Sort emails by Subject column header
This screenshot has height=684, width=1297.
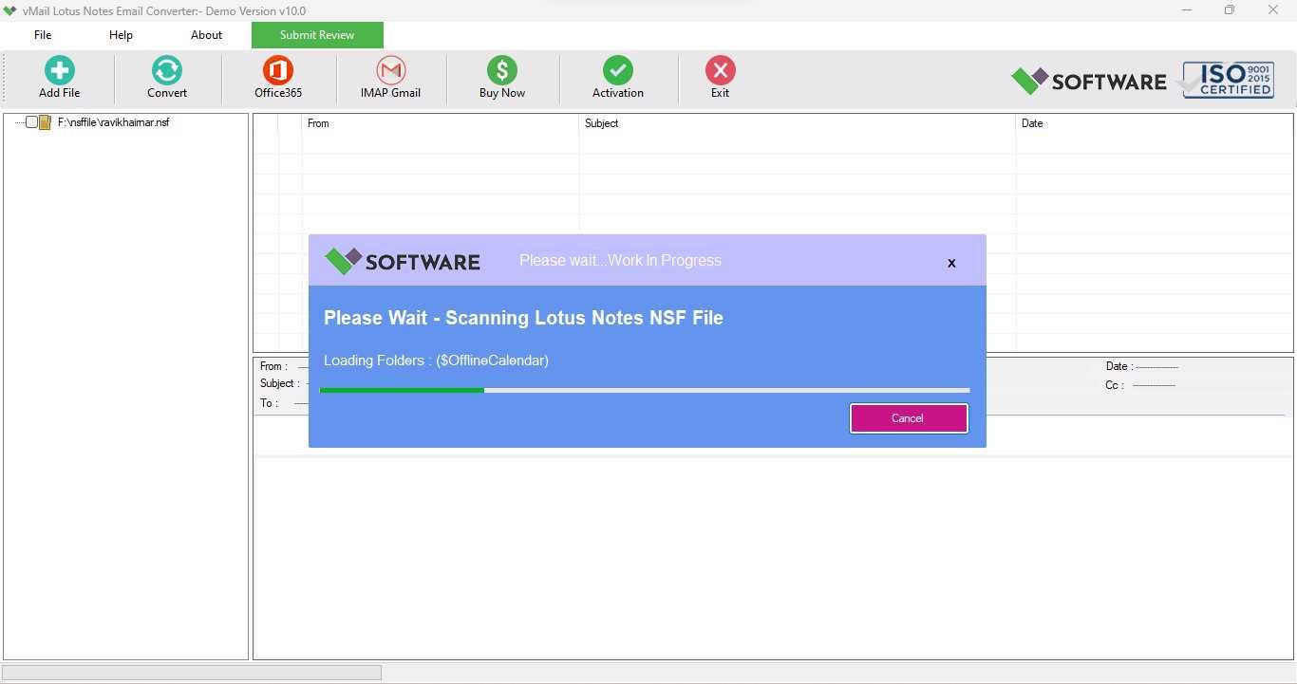coord(797,123)
